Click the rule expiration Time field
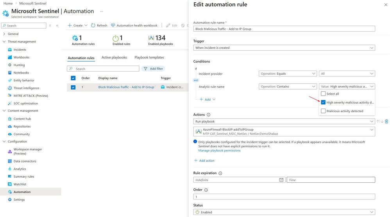Viewport: 390px width, 217px height. (331, 180)
